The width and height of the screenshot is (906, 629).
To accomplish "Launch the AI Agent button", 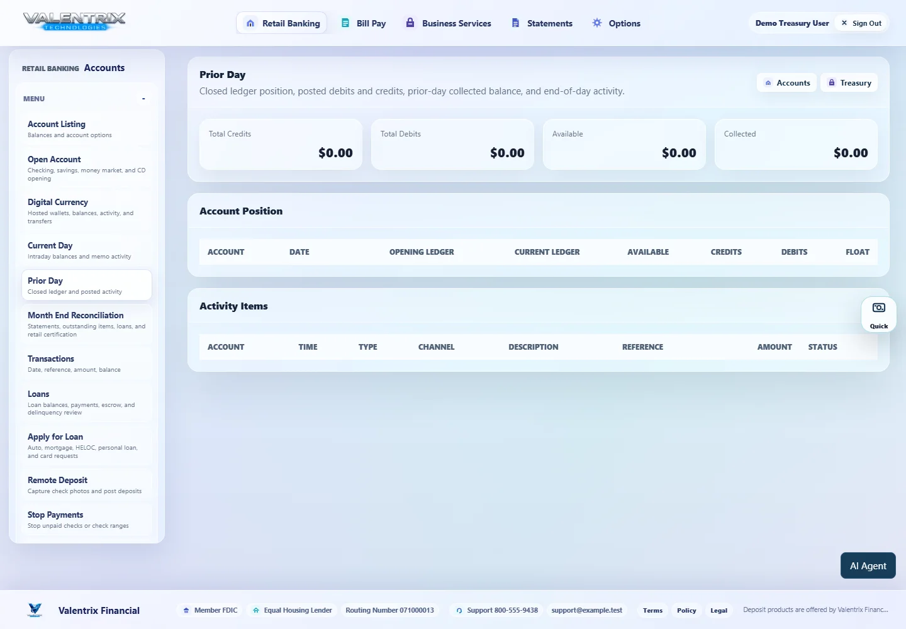I will click(x=868, y=565).
